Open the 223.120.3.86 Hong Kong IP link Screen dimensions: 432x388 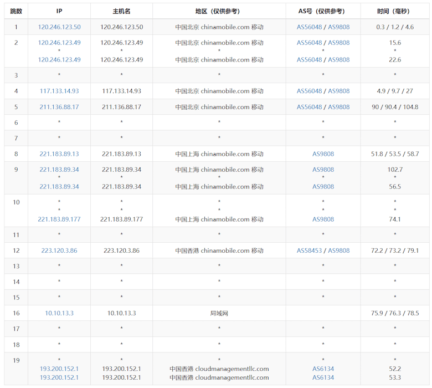tap(59, 251)
